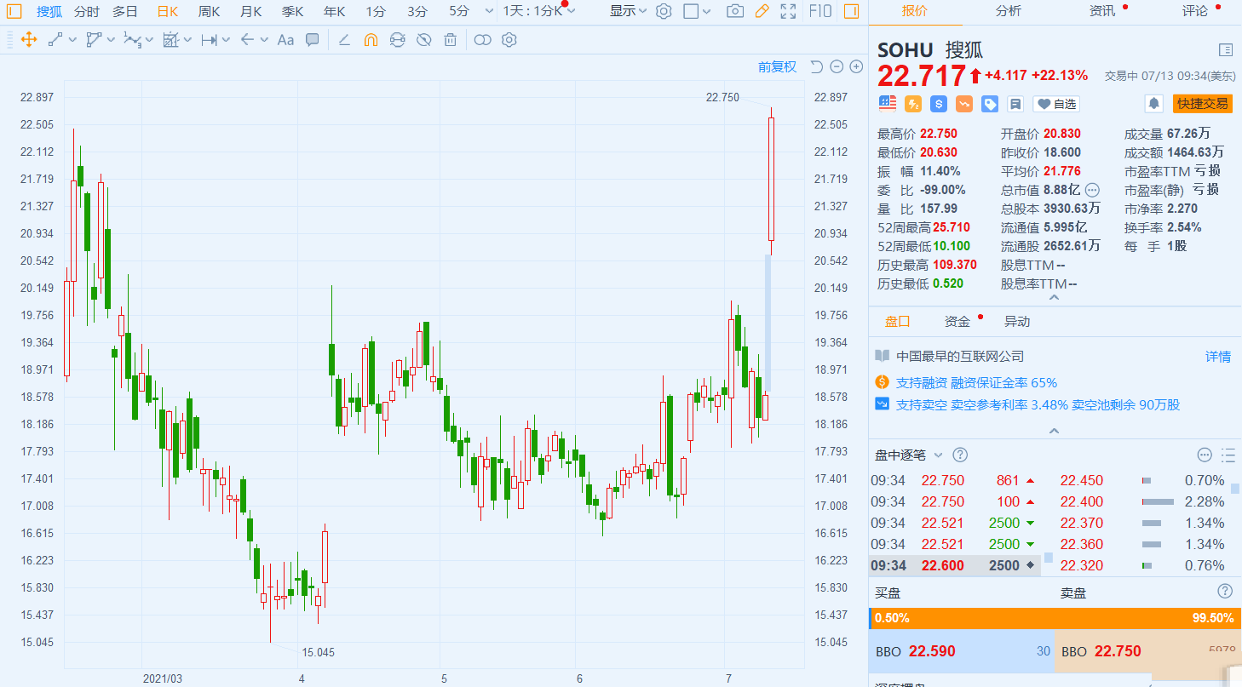1242x687 pixels.
Task: Add text label with Aa tool
Action: [285, 39]
